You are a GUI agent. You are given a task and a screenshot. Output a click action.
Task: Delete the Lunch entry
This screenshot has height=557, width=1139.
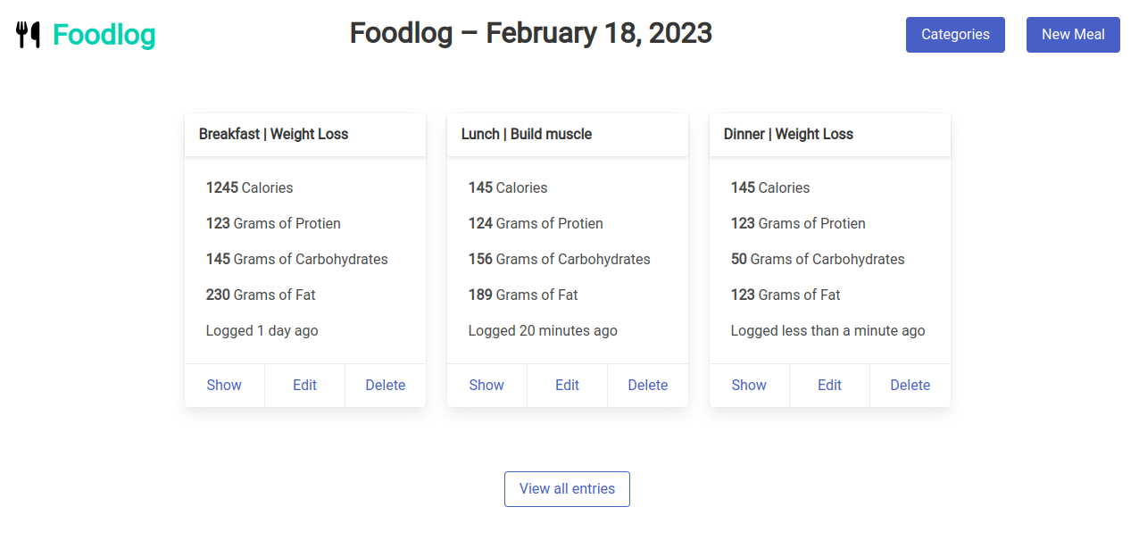click(x=647, y=385)
